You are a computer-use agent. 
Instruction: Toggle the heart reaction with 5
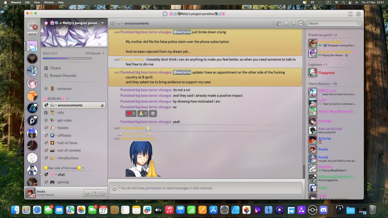(131, 113)
